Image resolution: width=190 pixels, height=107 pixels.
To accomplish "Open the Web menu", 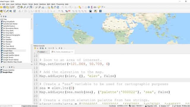I will click(49, 4).
